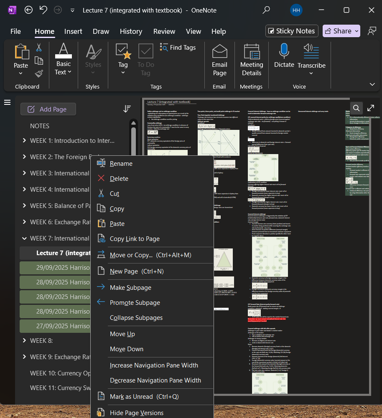Click the sort pages icon above the page list
The height and width of the screenshot is (418, 382).
tap(127, 109)
